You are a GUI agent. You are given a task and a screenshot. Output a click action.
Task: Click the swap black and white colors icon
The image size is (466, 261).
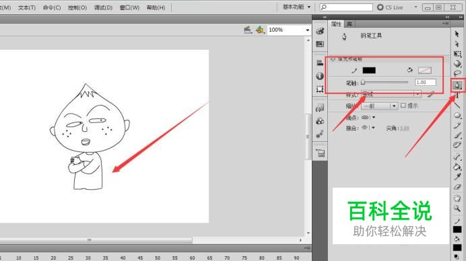coord(456,257)
